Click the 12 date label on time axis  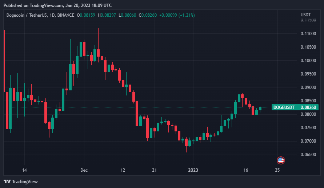[x=123, y=170]
